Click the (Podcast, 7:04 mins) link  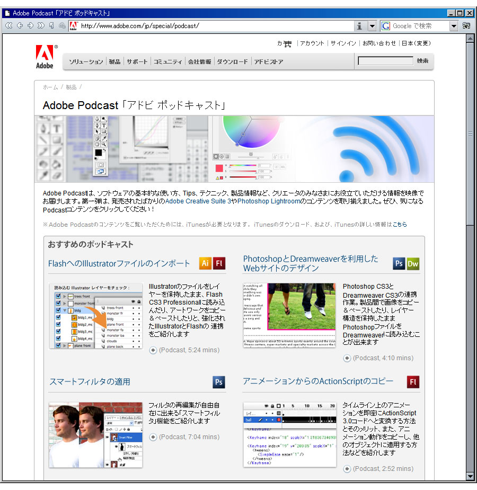click(189, 437)
